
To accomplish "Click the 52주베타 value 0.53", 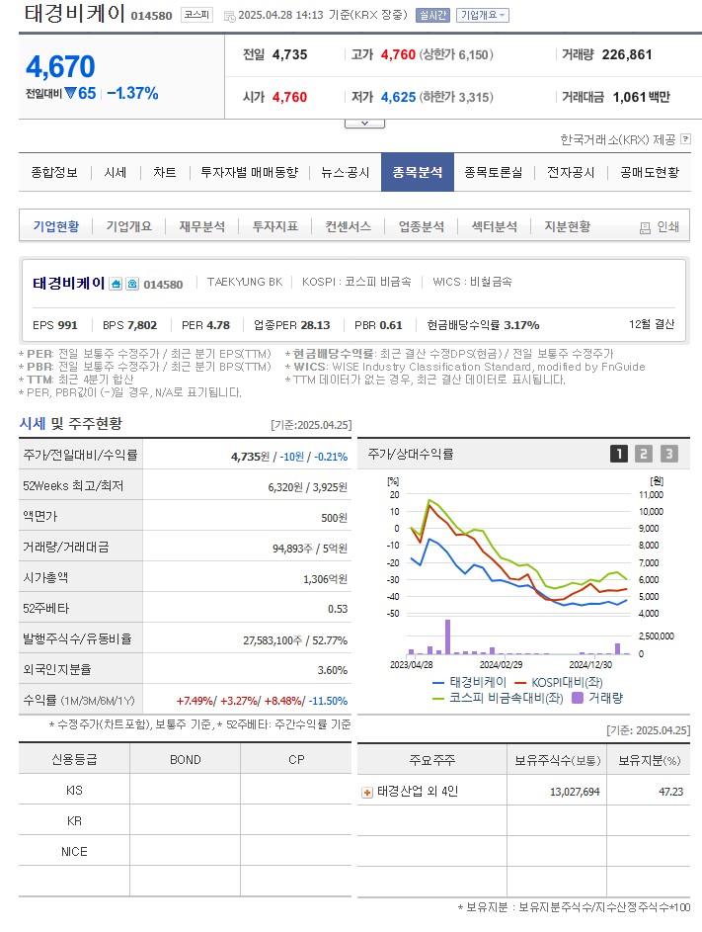I will coord(338,609).
